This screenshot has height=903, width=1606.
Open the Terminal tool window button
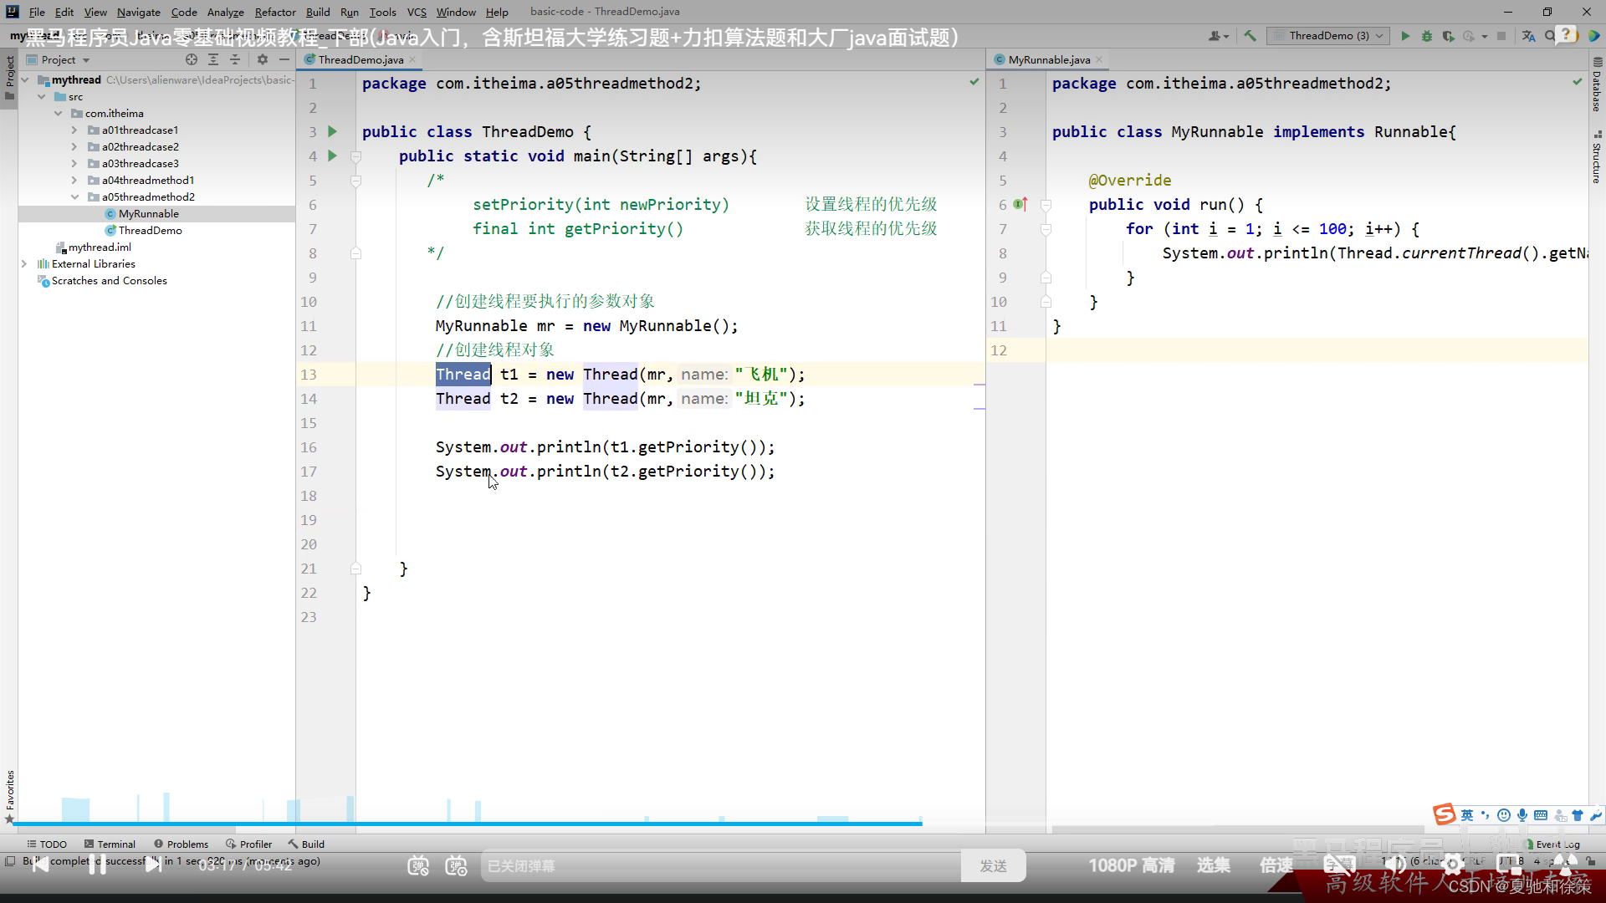(x=110, y=844)
